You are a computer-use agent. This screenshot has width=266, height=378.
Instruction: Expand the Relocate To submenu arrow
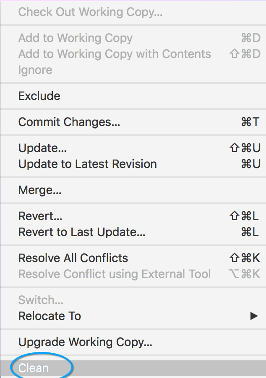click(254, 316)
